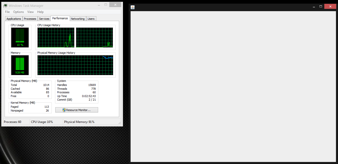Click the empty Java window content area
The image size is (338, 164).
pos(233,86)
